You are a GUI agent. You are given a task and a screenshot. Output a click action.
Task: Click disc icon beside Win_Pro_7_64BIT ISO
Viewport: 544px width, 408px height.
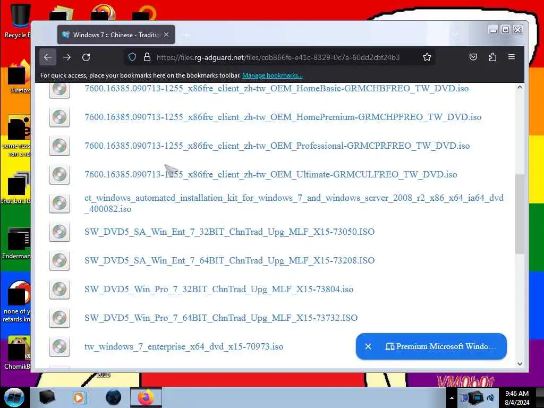click(59, 318)
